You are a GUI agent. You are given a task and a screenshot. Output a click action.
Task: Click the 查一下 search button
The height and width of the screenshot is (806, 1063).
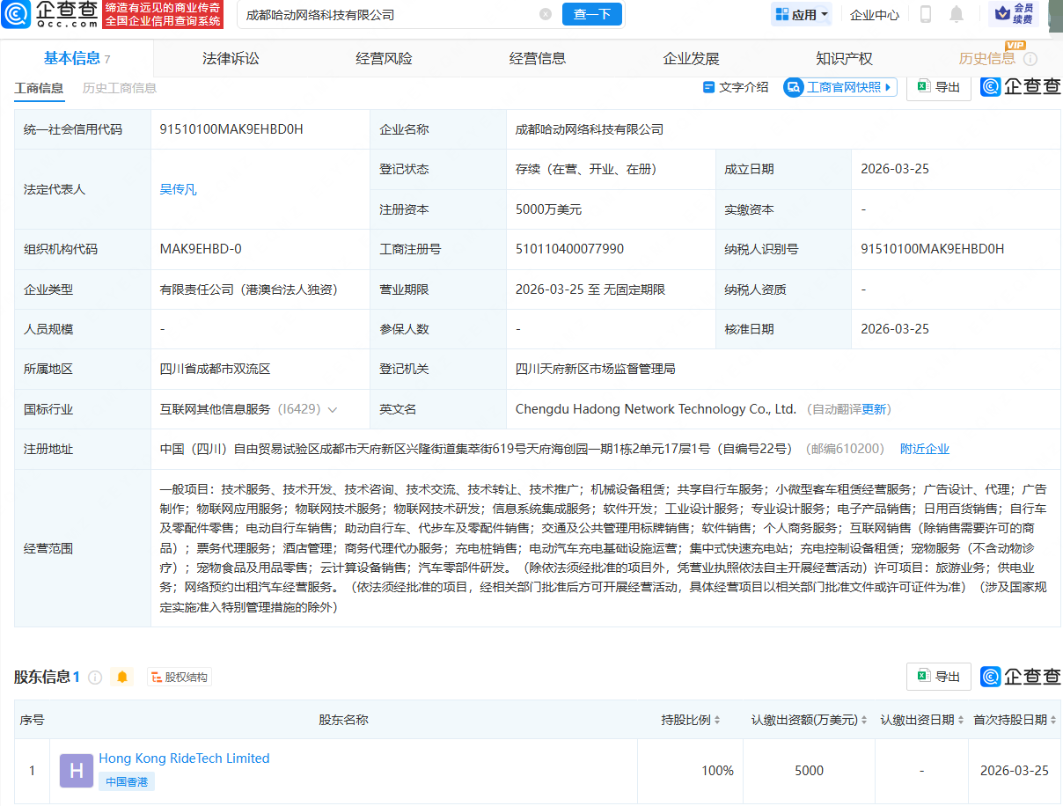tap(591, 14)
